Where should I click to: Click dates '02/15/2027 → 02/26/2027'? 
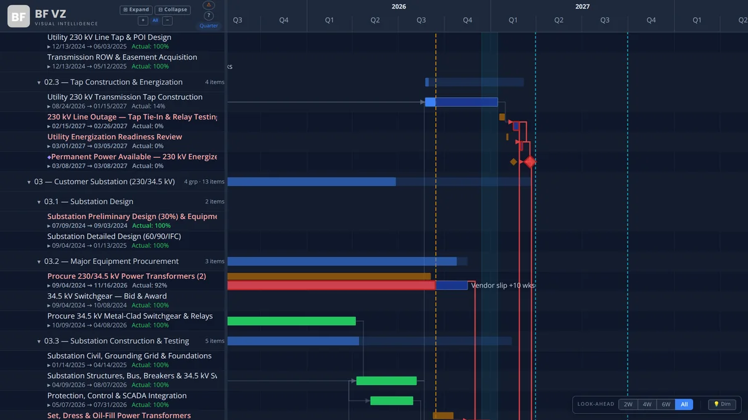tap(90, 126)
